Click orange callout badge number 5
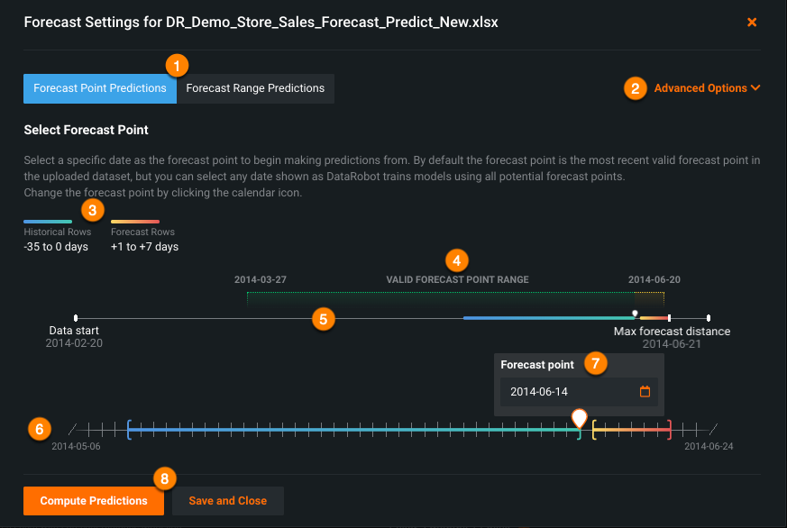Image resolution: width=787 pixels, height=528 pixels. (323, 318)
